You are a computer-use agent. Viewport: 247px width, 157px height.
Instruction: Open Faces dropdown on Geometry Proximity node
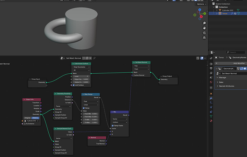[63, 106]
